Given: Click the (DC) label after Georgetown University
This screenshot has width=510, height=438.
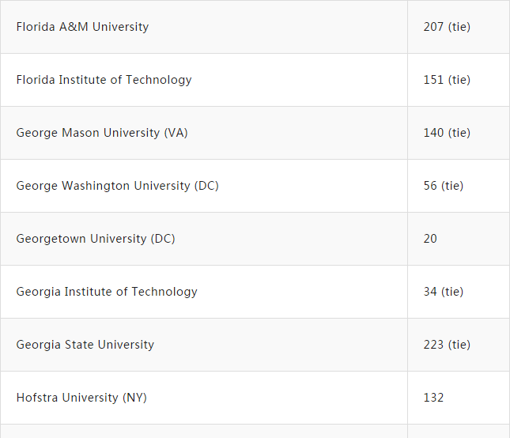Looking at the screenshot, I should pyautogui.click(x=163, y=239).
